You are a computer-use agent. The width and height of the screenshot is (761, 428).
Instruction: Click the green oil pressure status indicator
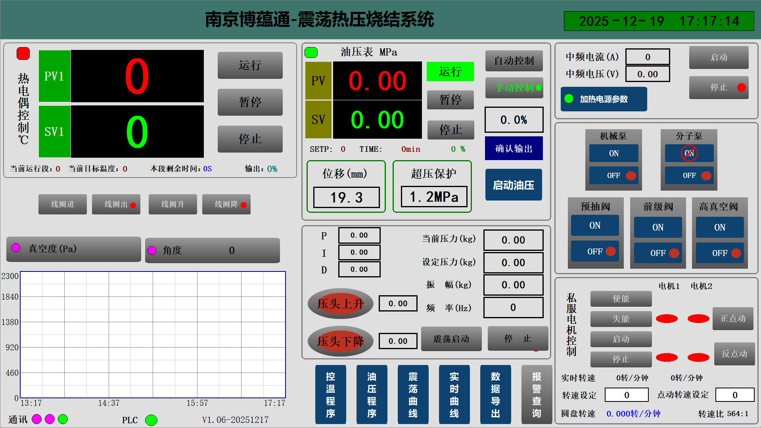pos(311,52)
